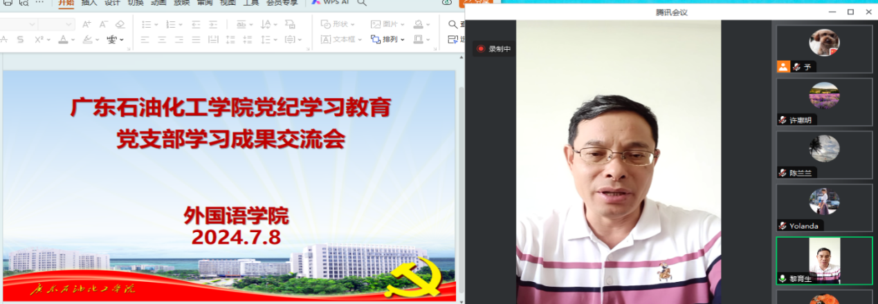Open the vertical text alignment dropdown
The width and height of the screenshot is (878, 304).
pos(292,40)
